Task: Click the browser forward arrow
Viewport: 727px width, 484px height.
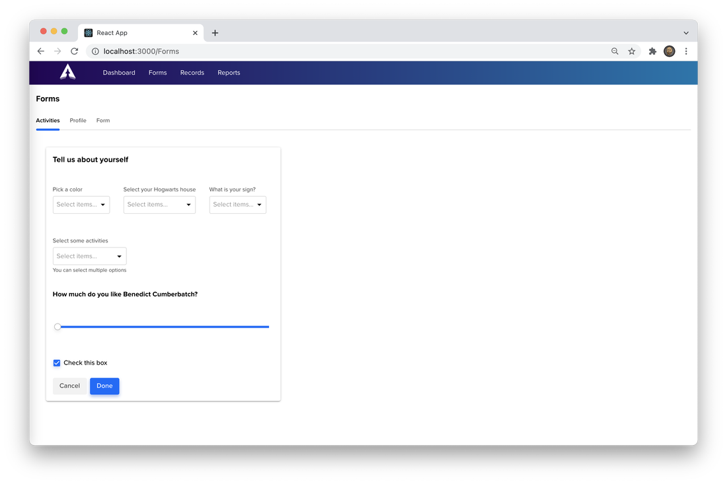Action: click(57, 52)
